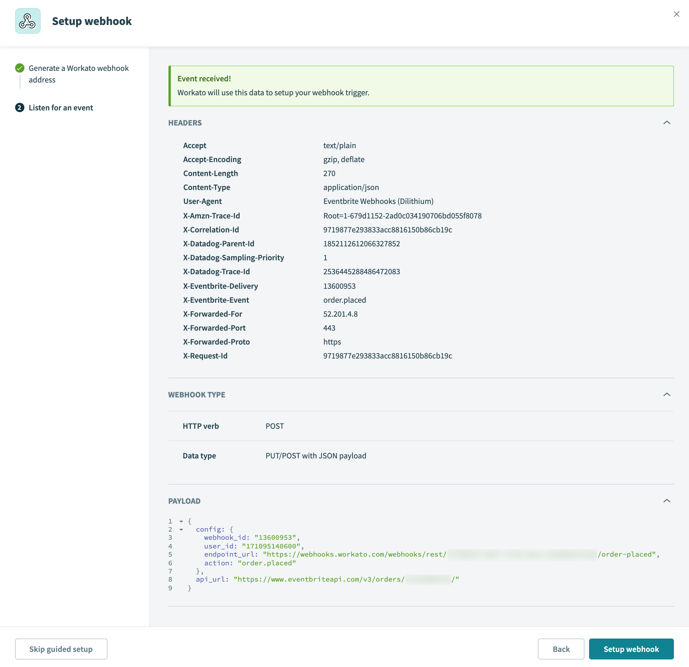Click the Back button
This screenshot has width=689, height=667.
click(x=560, y=649)
